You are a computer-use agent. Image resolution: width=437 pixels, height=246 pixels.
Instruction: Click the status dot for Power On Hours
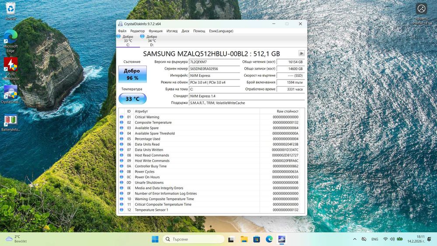[x=121, y=177]
